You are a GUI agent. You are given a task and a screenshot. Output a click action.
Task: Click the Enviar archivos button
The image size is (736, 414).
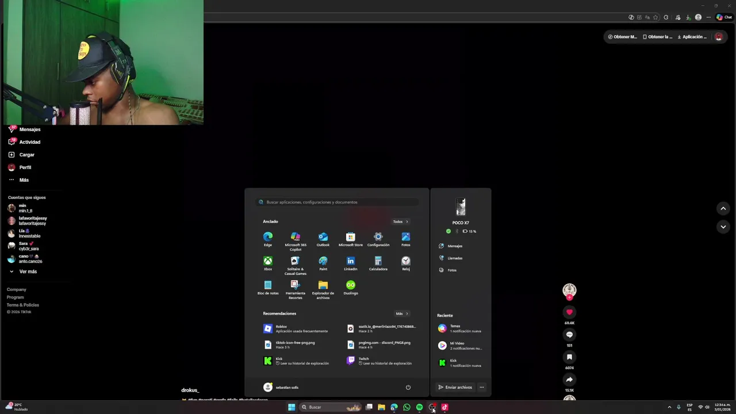pos(455,387)
